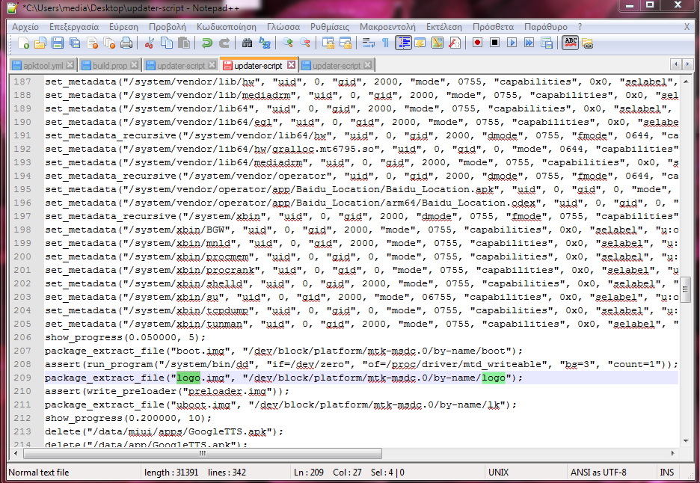700x483 pixels.
Task: Close the active updater-script tab
Action: 292,65
